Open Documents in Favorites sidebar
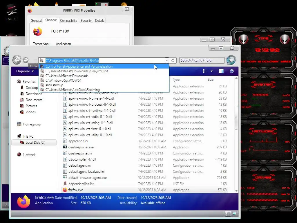The width and height of the screenshot is (297, 223). click(x=34, y=100)
